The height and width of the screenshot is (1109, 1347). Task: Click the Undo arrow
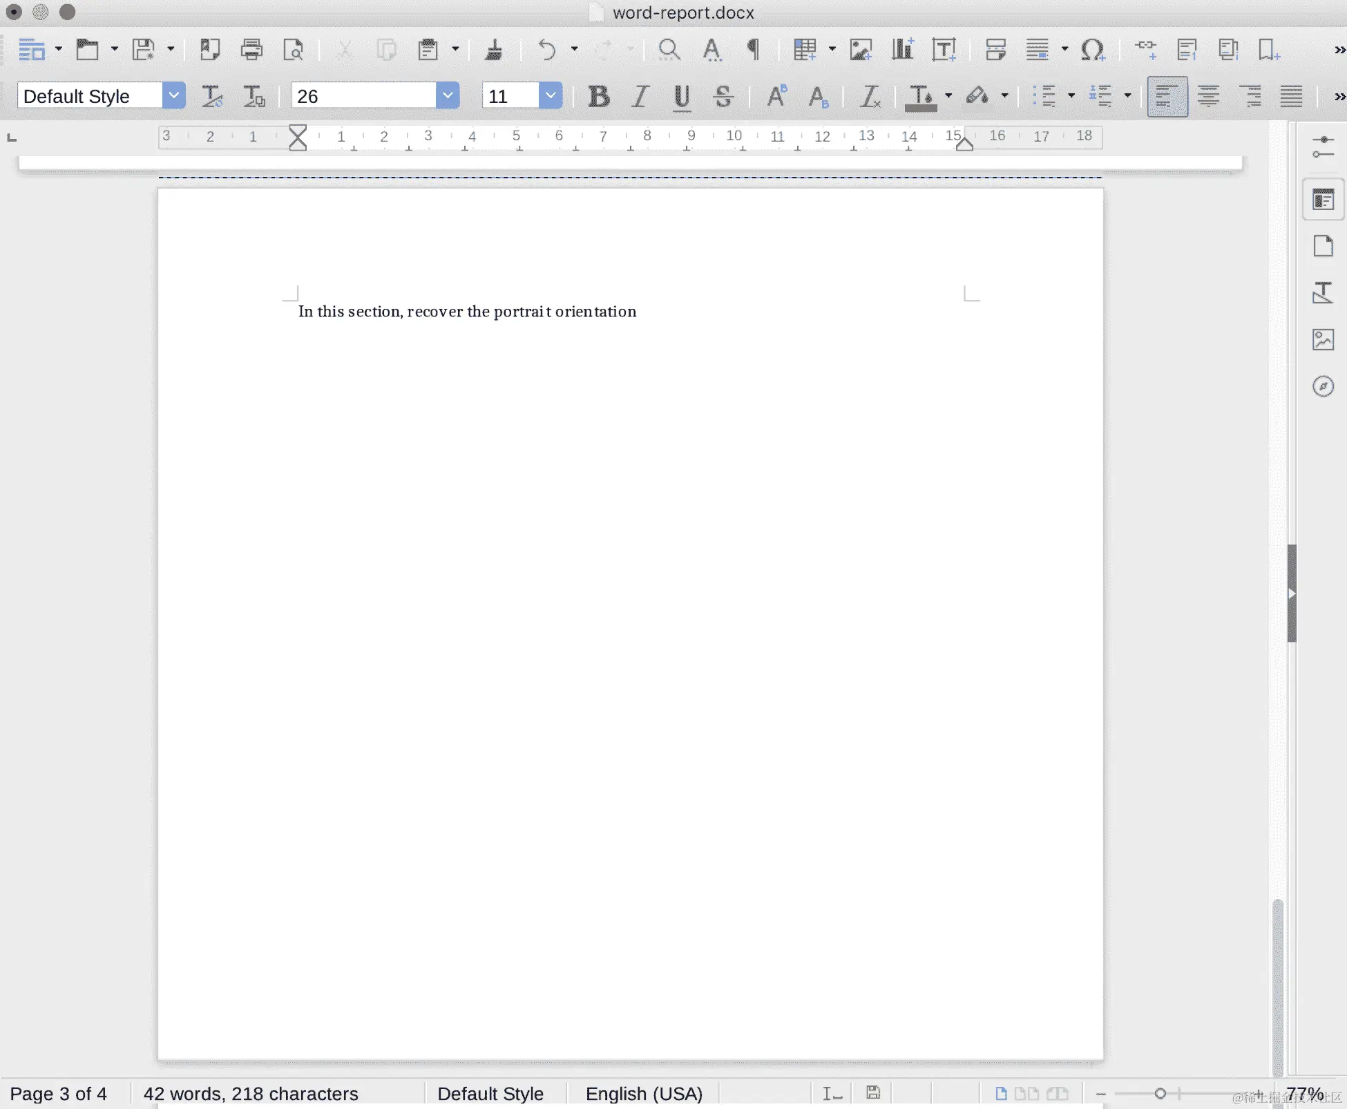(x=547, y=50)
